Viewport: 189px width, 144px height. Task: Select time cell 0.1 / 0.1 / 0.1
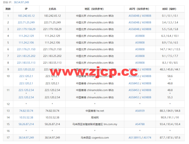tap(170, 16)
